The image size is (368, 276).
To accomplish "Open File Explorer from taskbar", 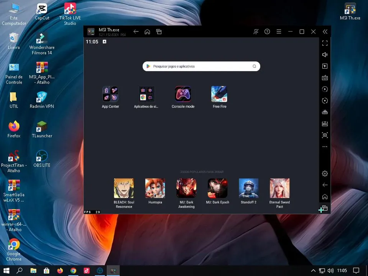I will (x=33, y=271).
